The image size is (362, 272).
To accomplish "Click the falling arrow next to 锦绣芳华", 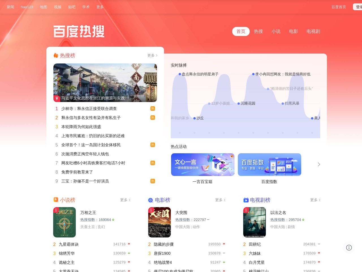I will pyautogui.click(x=129, y=253).
